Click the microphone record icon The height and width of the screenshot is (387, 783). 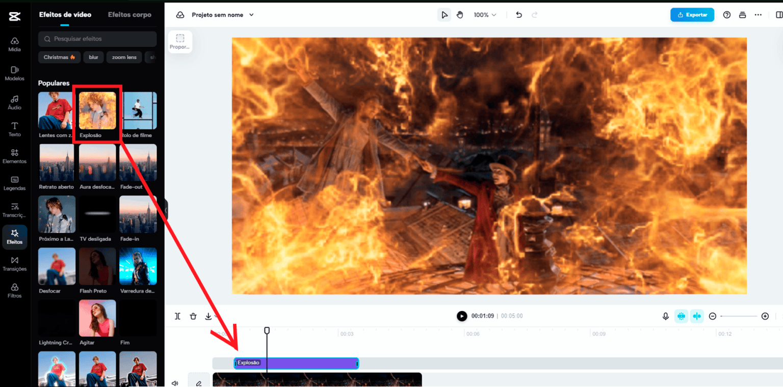(665, 316)
